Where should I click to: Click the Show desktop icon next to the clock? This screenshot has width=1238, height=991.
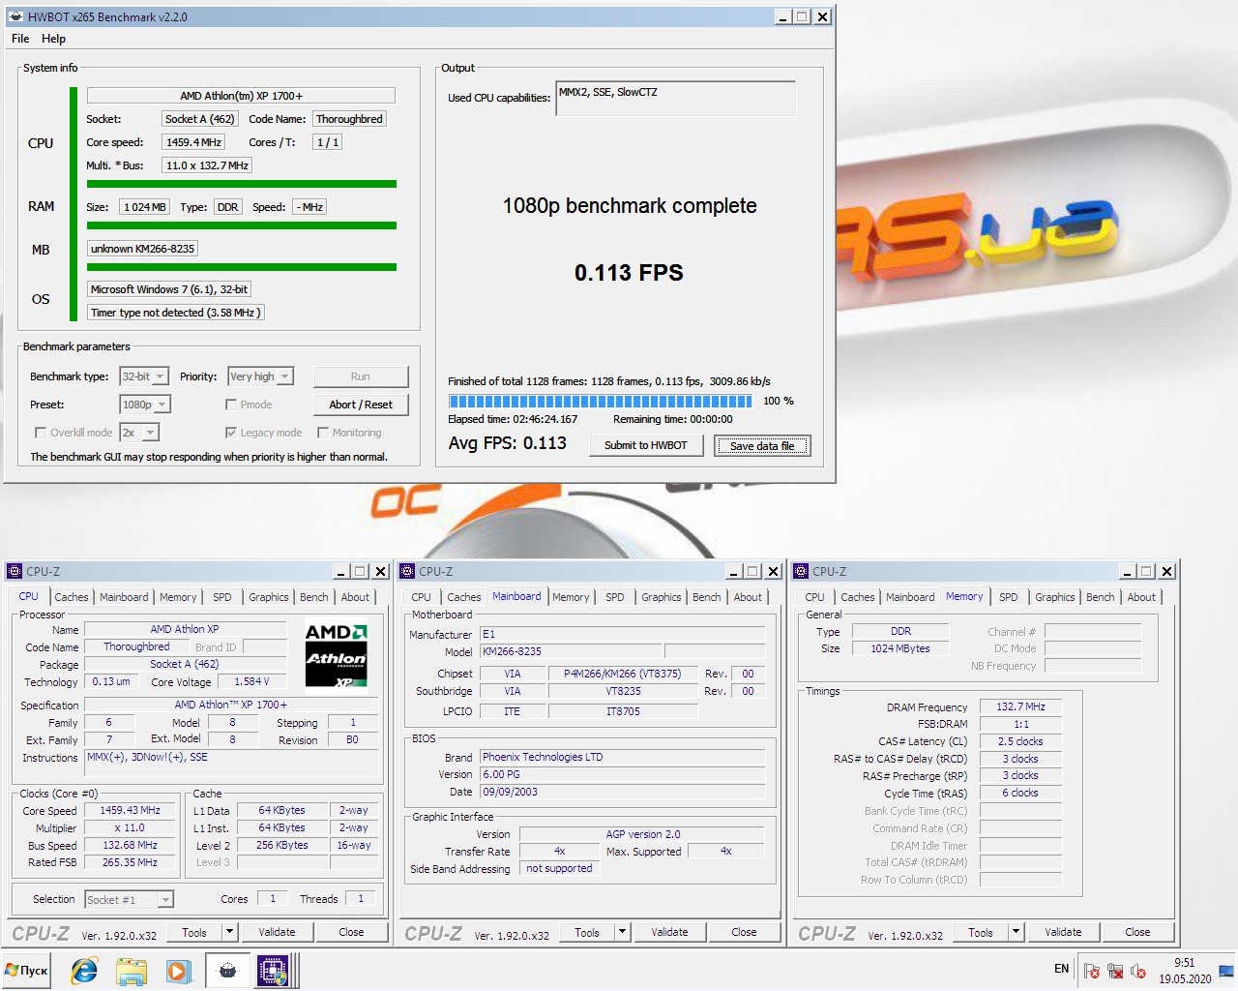pyautogui.click(x=1226, y=971)
